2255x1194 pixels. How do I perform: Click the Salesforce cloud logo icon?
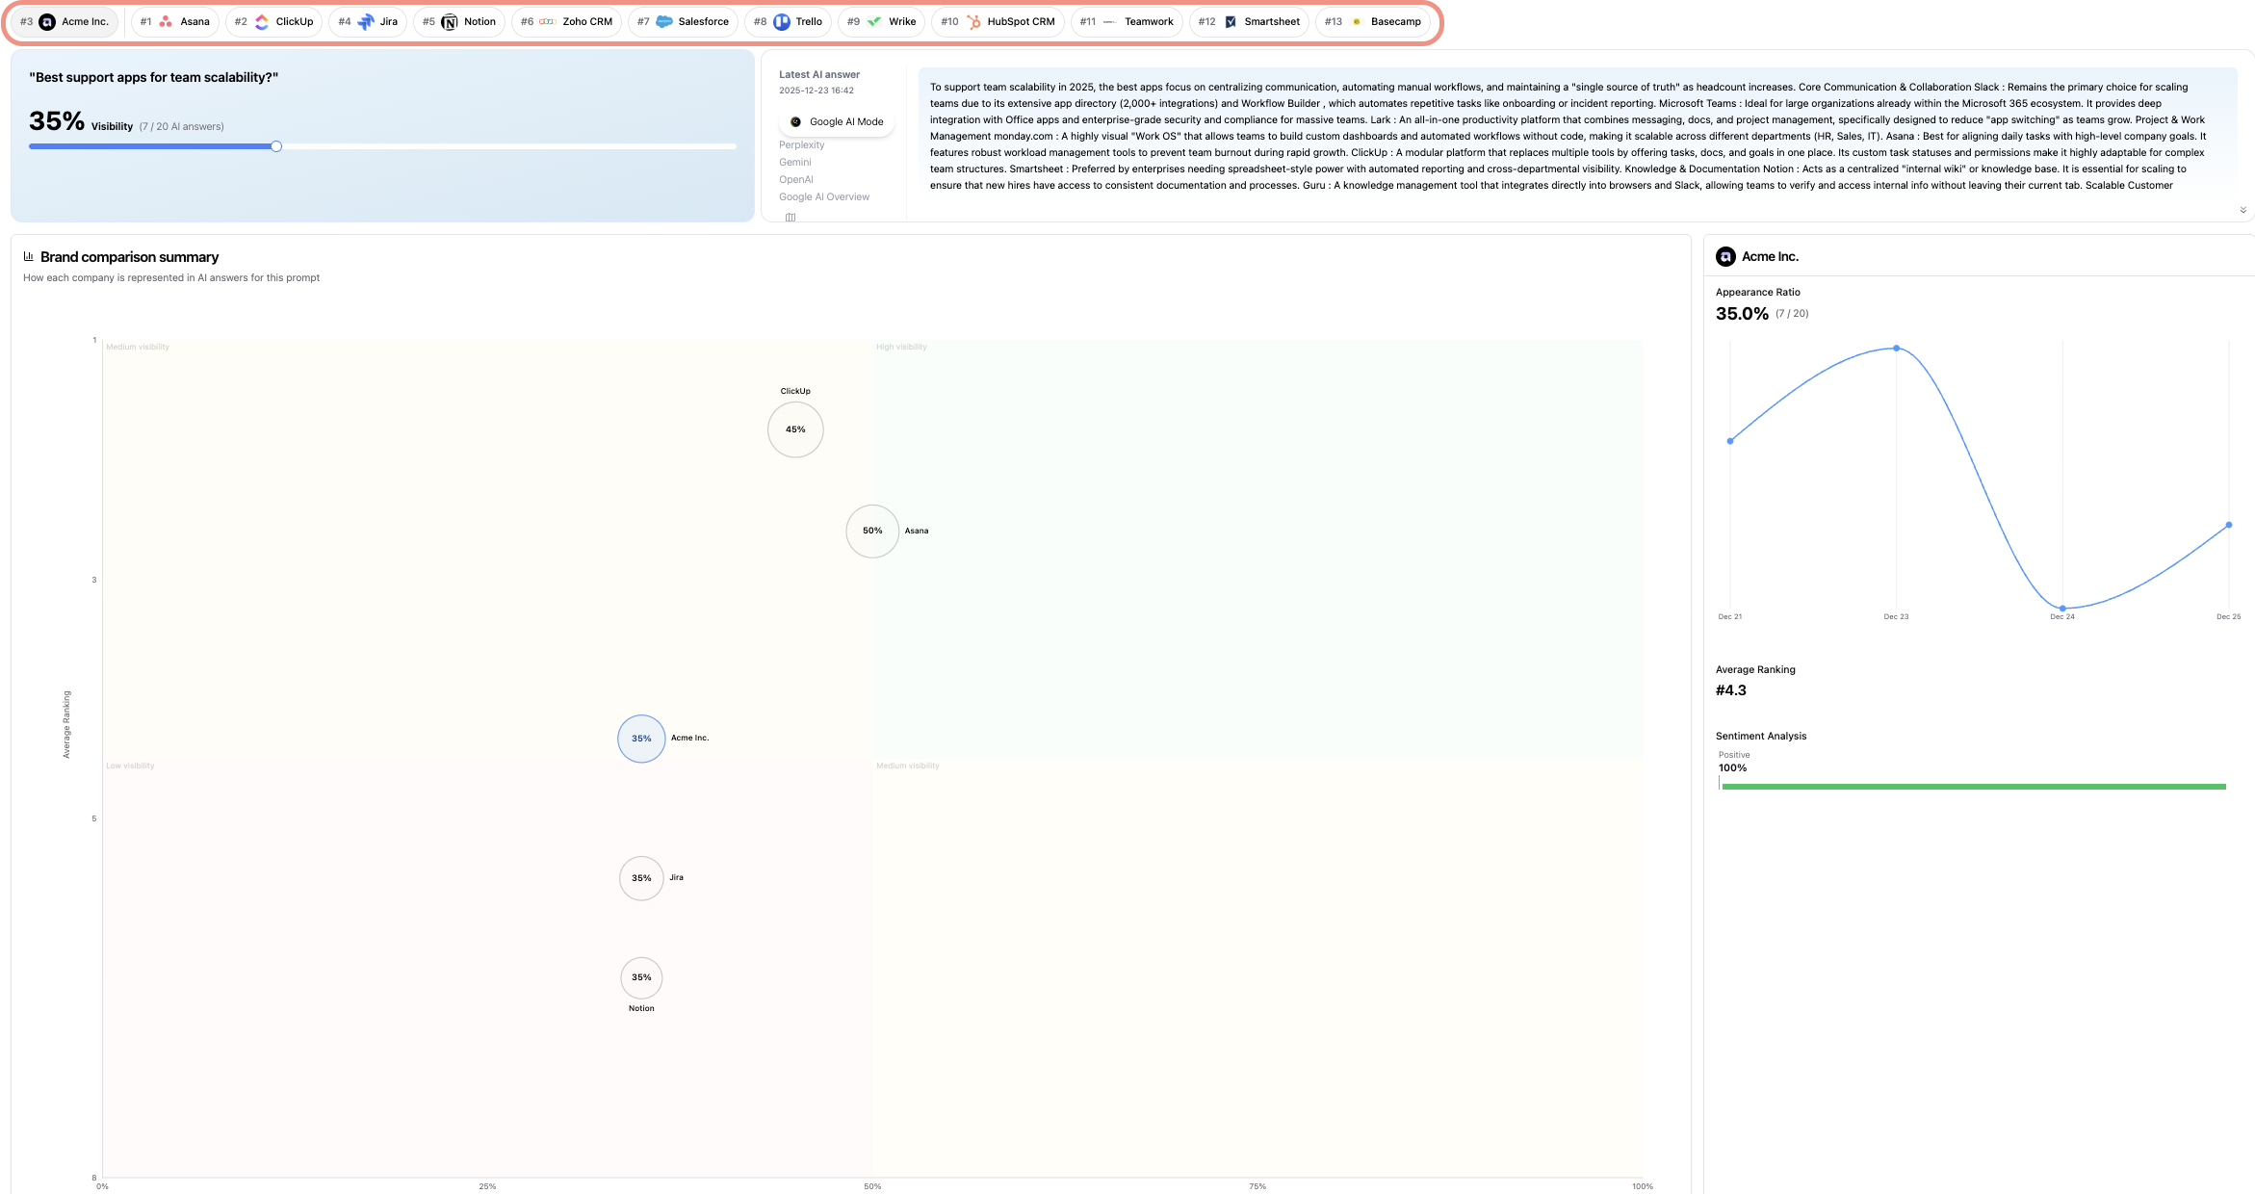click(x=664, y=21)
